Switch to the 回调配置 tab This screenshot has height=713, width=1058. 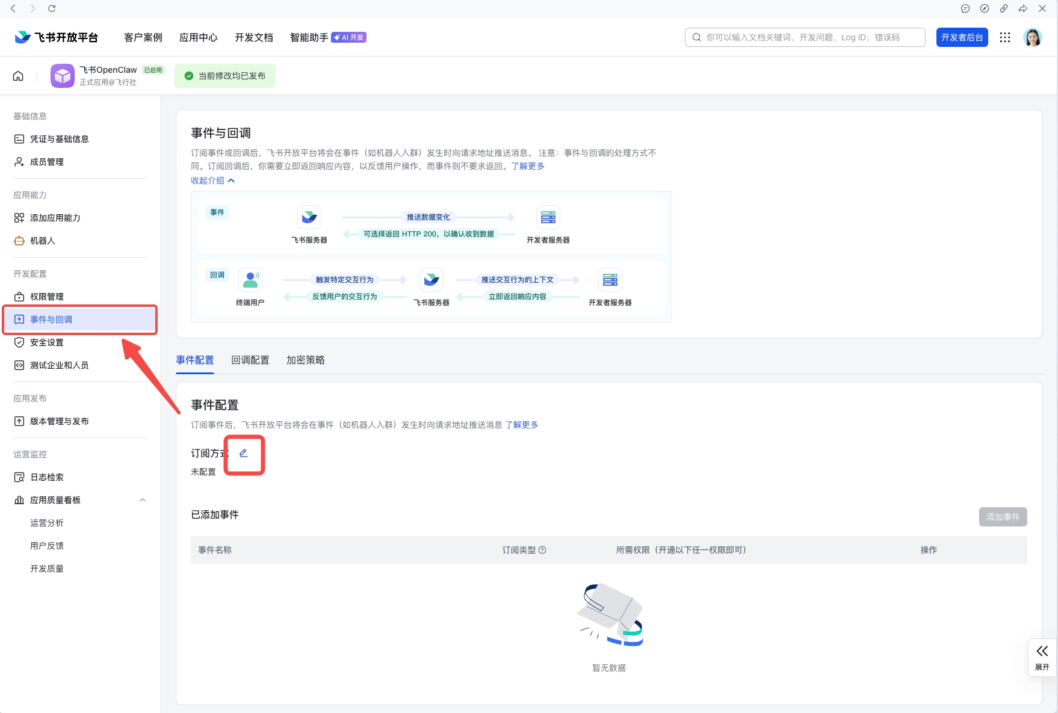click(250, 360)
